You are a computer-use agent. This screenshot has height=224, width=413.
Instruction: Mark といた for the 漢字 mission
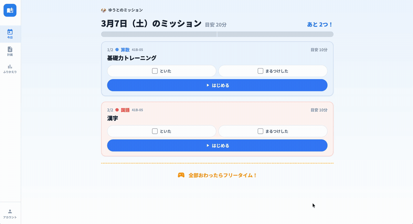click(x=155, y=131)
